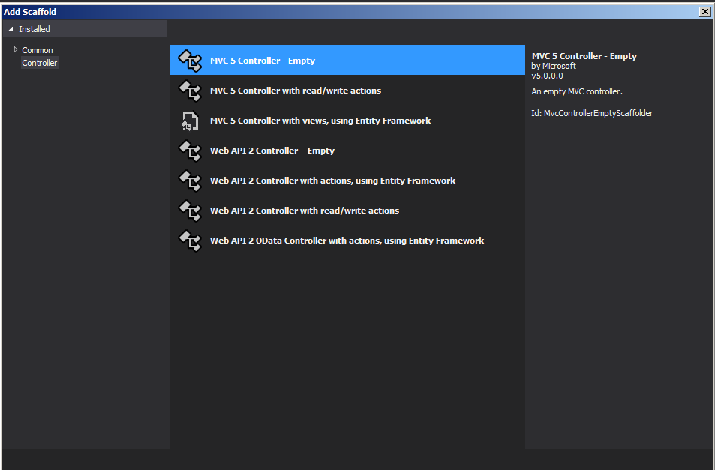
Task: Click the Web API 2 OData Controller icon
Action: tap(190, 241)
